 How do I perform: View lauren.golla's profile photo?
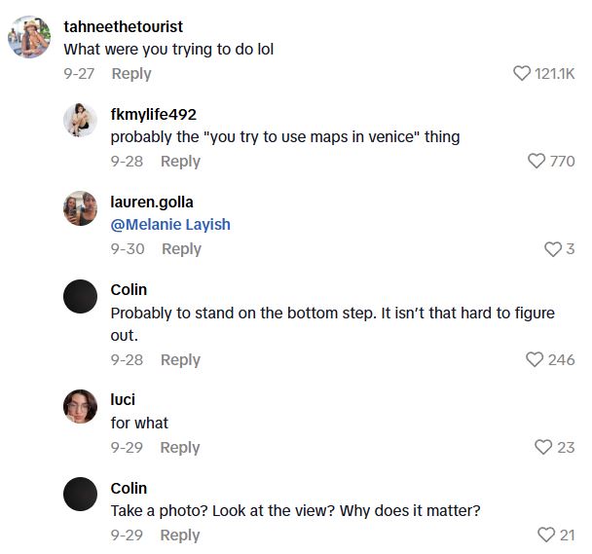tap(80, 207)
